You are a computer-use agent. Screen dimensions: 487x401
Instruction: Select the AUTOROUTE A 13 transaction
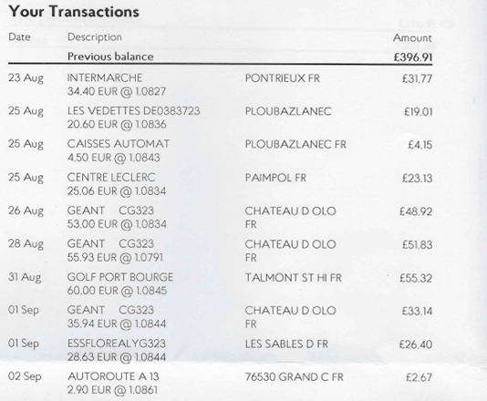tap(113, 376)
